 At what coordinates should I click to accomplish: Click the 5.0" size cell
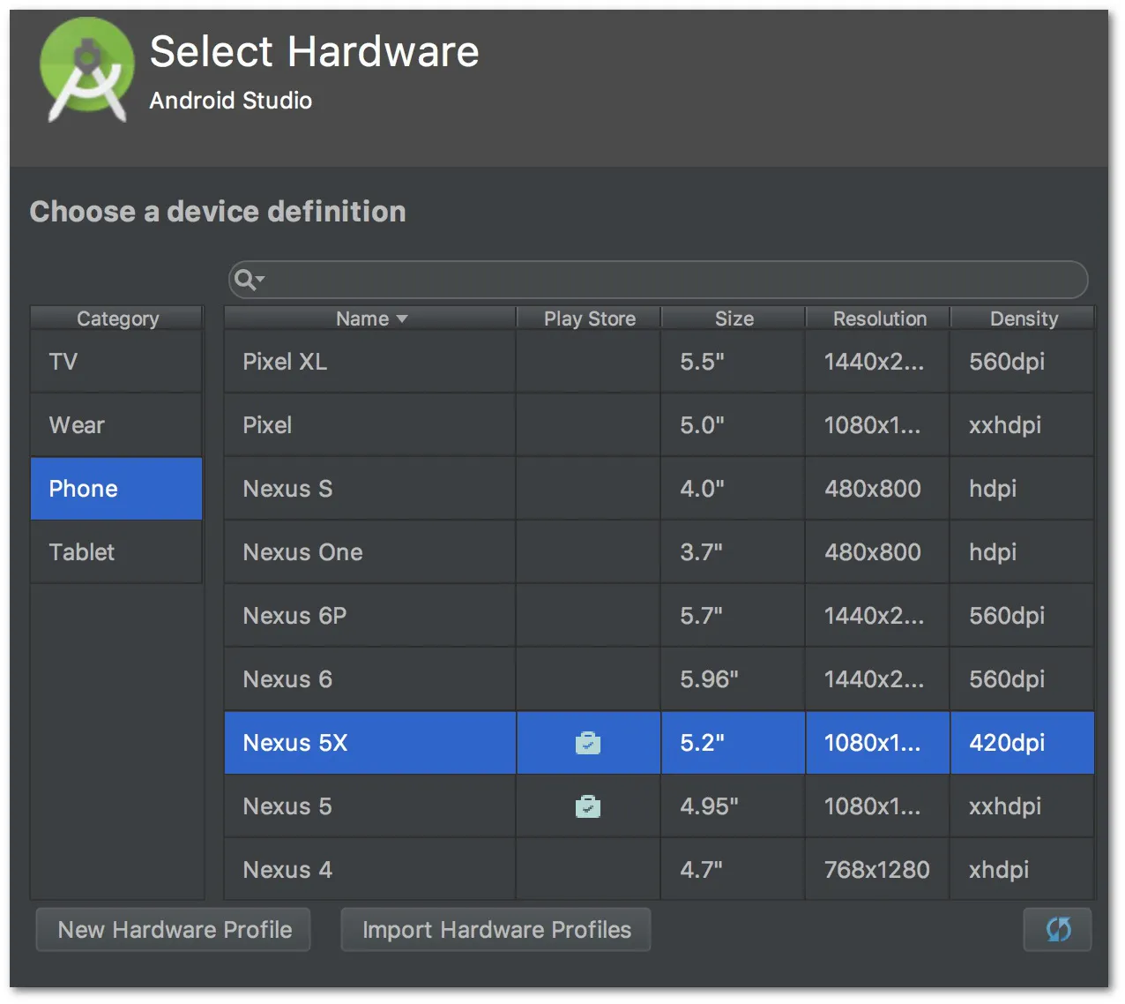coord(733,425)
